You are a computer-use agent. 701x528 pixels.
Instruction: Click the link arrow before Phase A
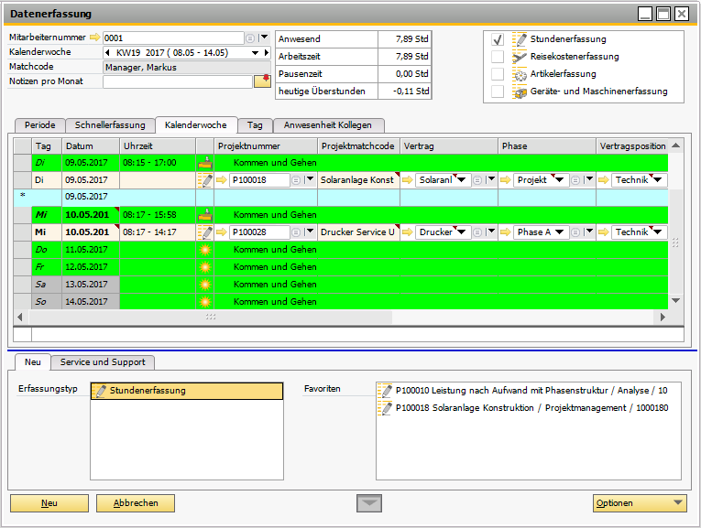(x=506, y=232)
